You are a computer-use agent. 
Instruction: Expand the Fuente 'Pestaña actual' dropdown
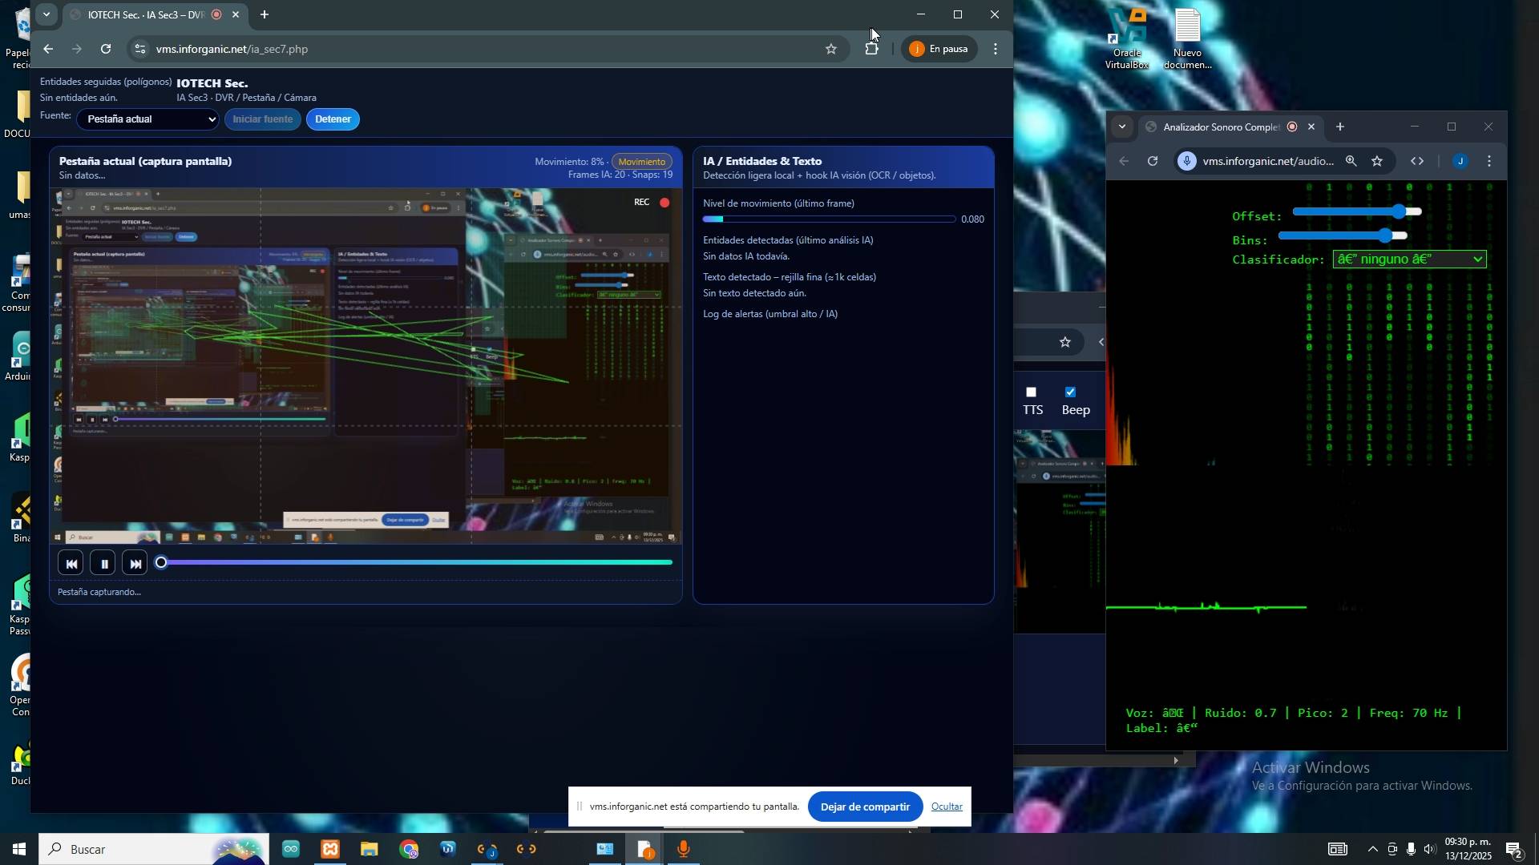pos(148,119)
